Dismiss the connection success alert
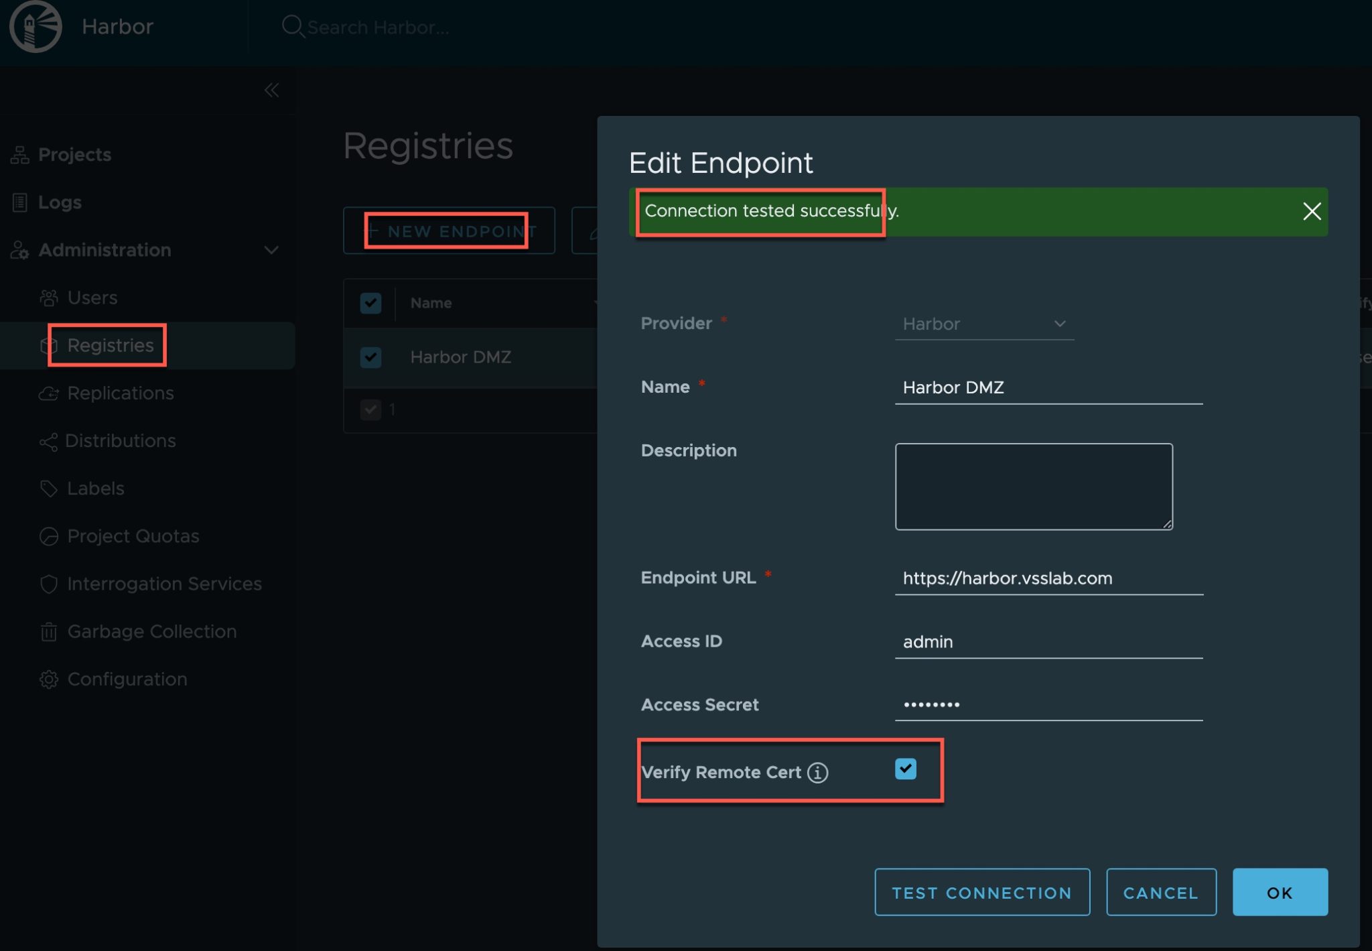Viewport: 1372px width, 951px height. coord(1312,212)
